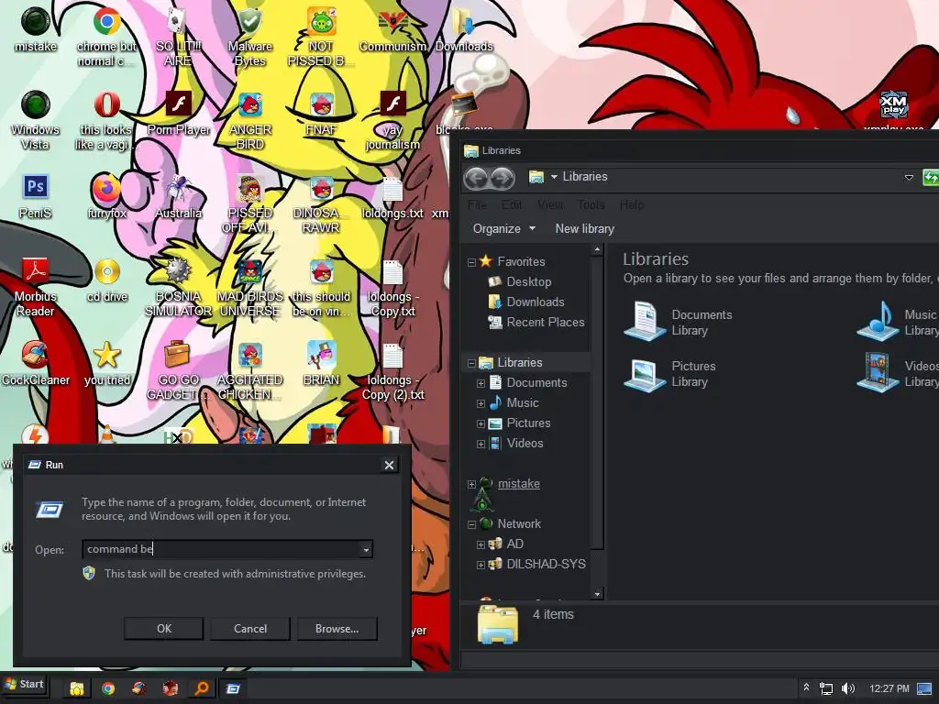Viewport: 939px width, 704px height.
Task: Click navigation pane scrollbar down arrow
Action: tap(597, 594)
